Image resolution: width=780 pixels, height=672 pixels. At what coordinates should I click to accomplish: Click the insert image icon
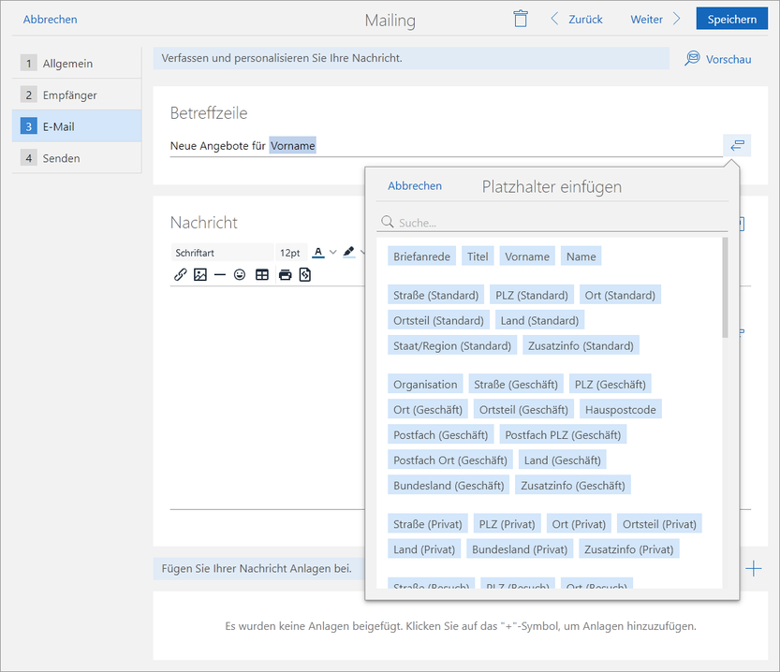pyautogui.click(x=200, y=274)
